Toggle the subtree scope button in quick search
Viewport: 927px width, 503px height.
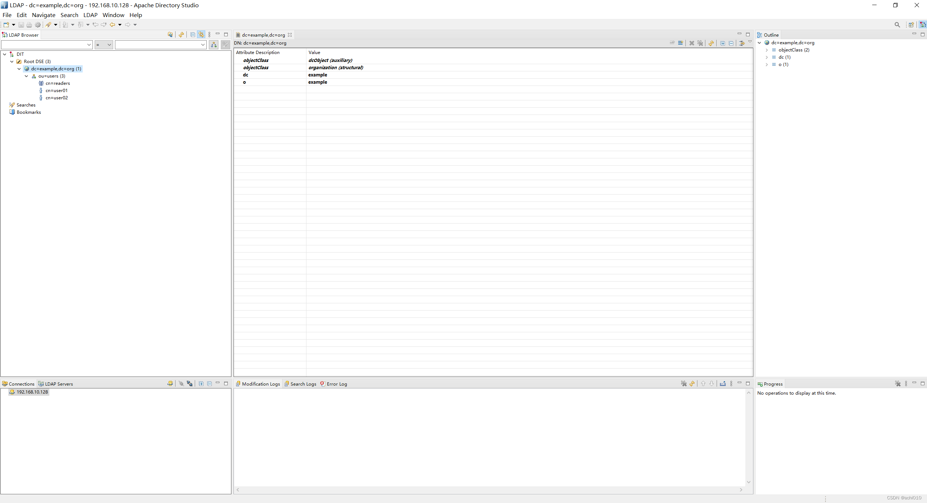point(214,45)
